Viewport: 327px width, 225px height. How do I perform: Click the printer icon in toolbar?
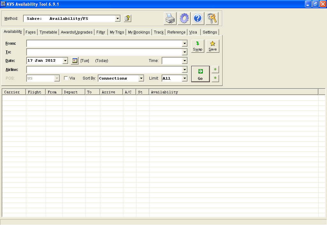170,18
